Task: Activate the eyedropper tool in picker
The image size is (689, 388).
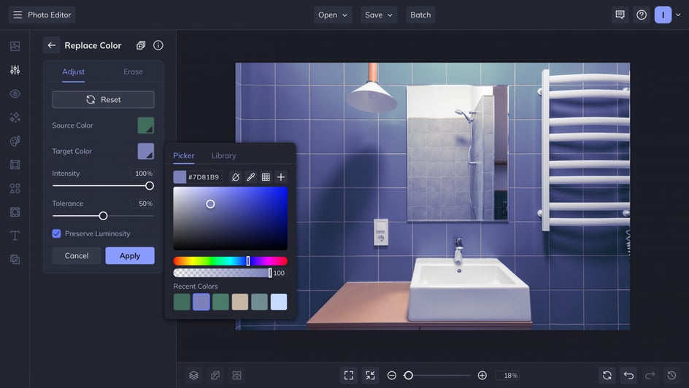Action: point(250,177)
